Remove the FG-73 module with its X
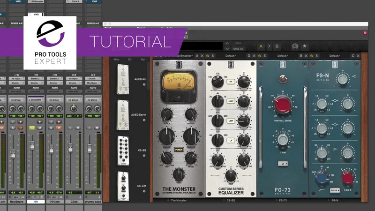This screenshot has height=211, width=375. coord(306,56)
